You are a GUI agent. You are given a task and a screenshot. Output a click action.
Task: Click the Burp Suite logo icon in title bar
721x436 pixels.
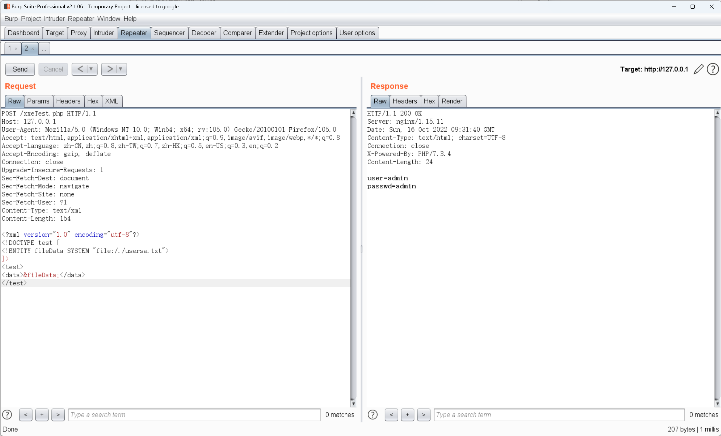click(x=7, y=6)
